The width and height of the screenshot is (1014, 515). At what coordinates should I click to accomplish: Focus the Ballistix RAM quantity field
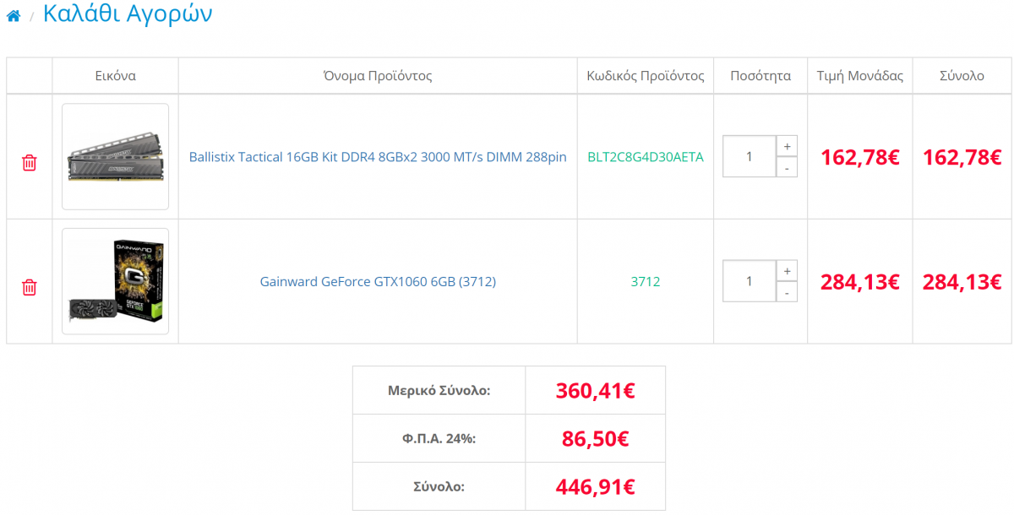[x=750, y=157]
